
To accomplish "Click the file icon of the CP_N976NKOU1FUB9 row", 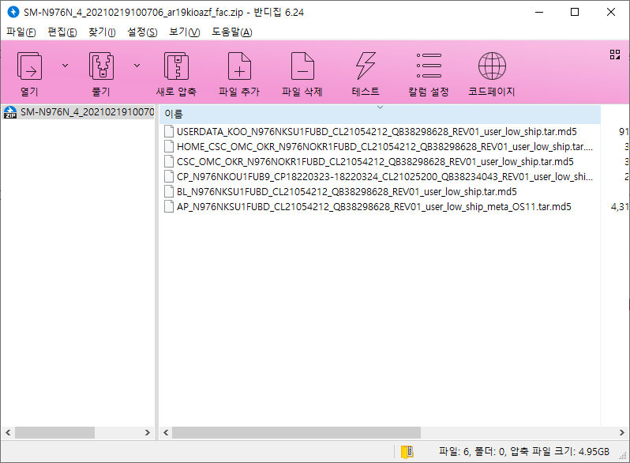I will 169,177.
